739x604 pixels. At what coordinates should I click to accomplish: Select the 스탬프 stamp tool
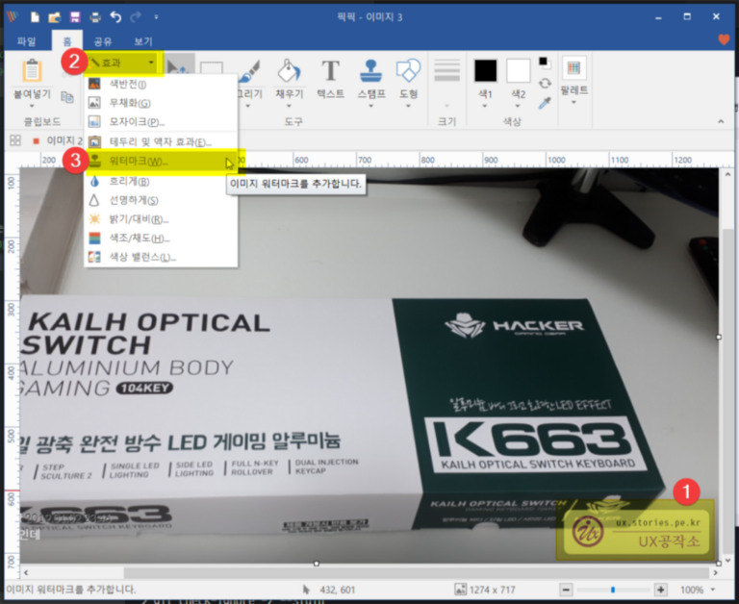[x=371, y=70]
